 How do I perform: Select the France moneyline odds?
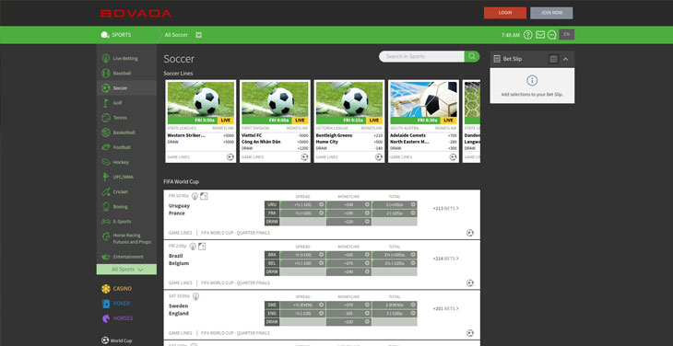(x=348, y=213)
